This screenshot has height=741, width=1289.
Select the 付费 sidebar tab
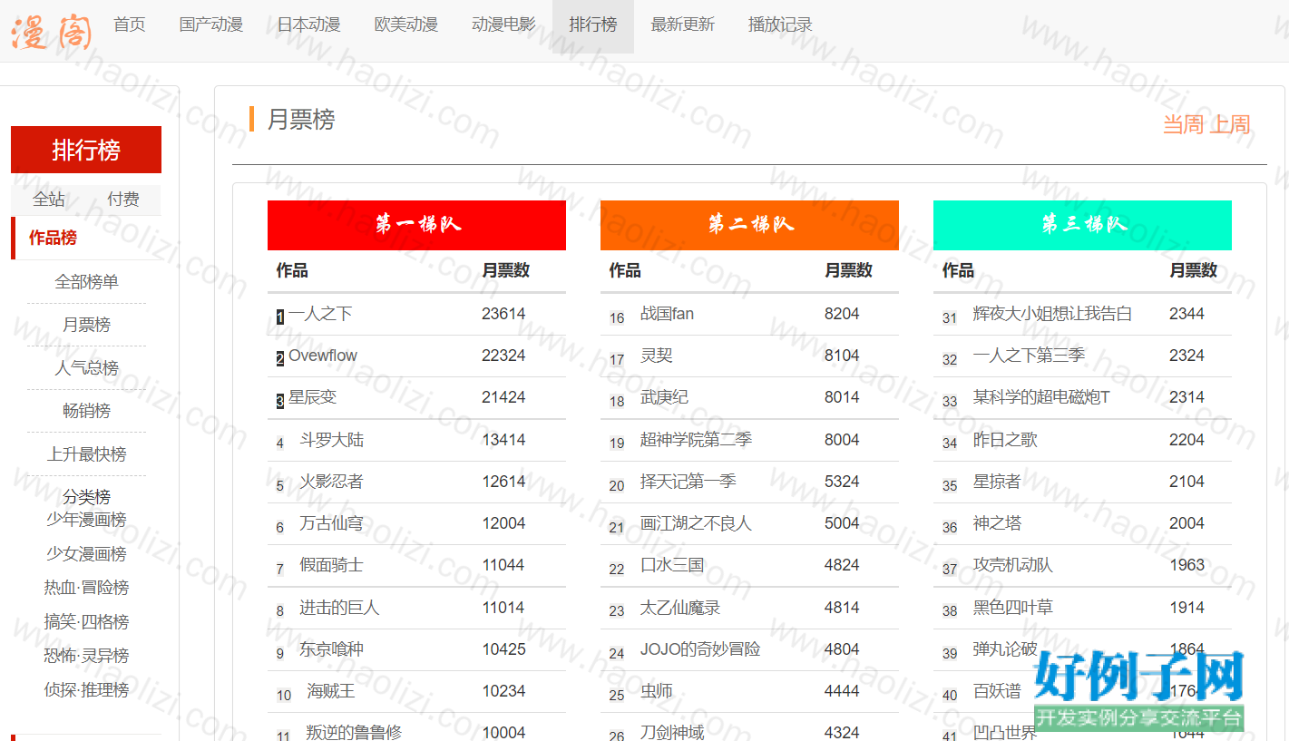(x=123, y=200)
